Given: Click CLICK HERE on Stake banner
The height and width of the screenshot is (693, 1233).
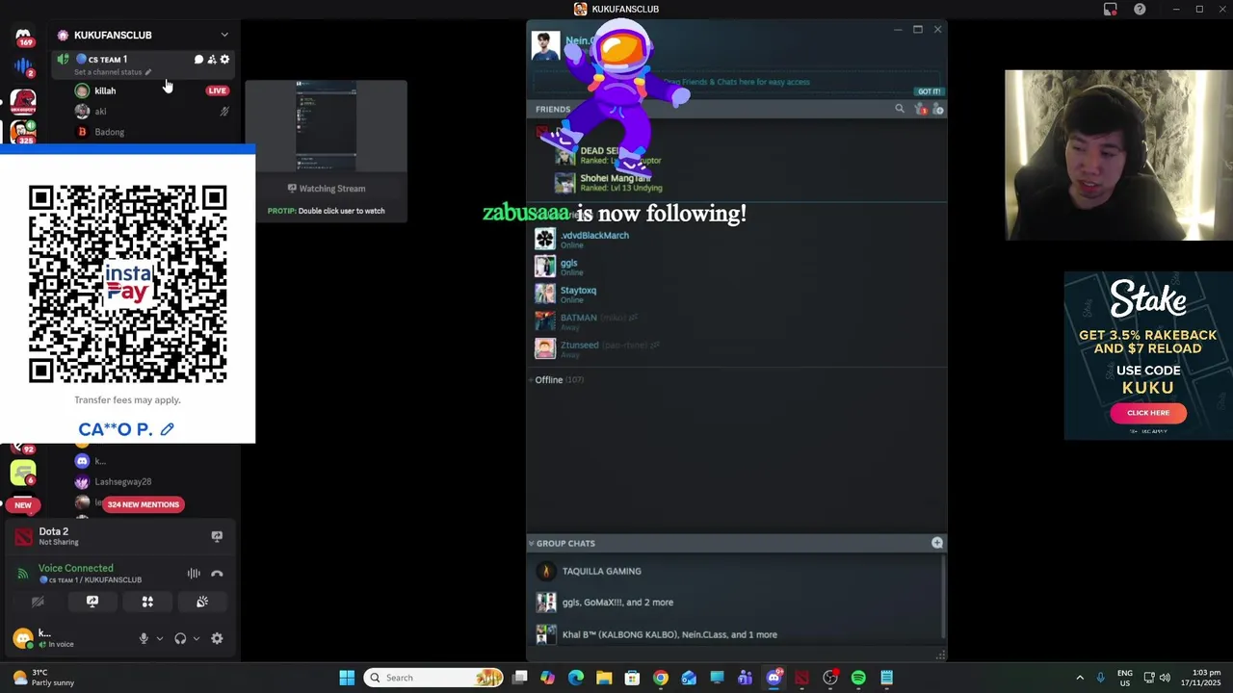Looking at the screenshot, I should 1148,413.
